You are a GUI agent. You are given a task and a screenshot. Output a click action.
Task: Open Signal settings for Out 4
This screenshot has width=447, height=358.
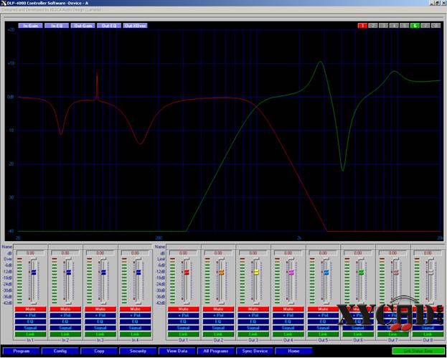(288, 328)
